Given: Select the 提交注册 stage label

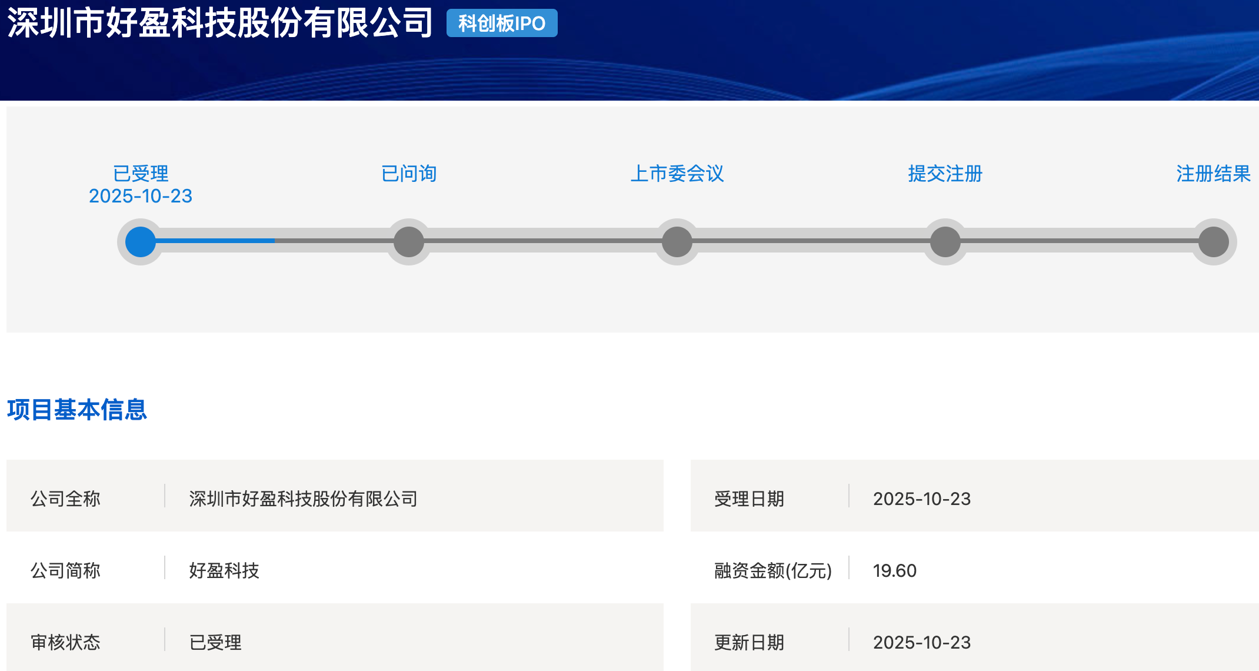Looking at the screenshot, I should pos(945,174).
